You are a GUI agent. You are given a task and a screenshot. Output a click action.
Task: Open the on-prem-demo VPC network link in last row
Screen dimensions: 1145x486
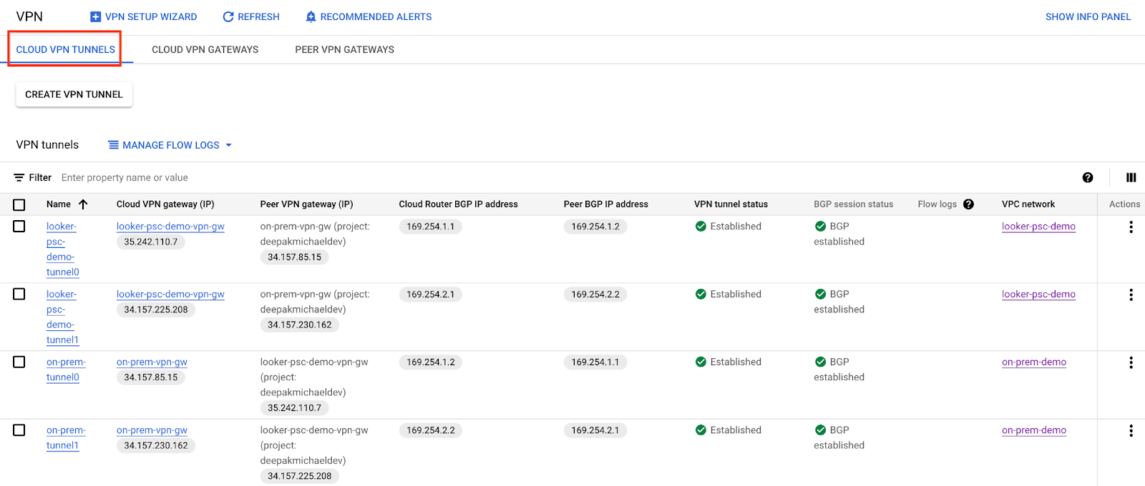coord(1033,430)
